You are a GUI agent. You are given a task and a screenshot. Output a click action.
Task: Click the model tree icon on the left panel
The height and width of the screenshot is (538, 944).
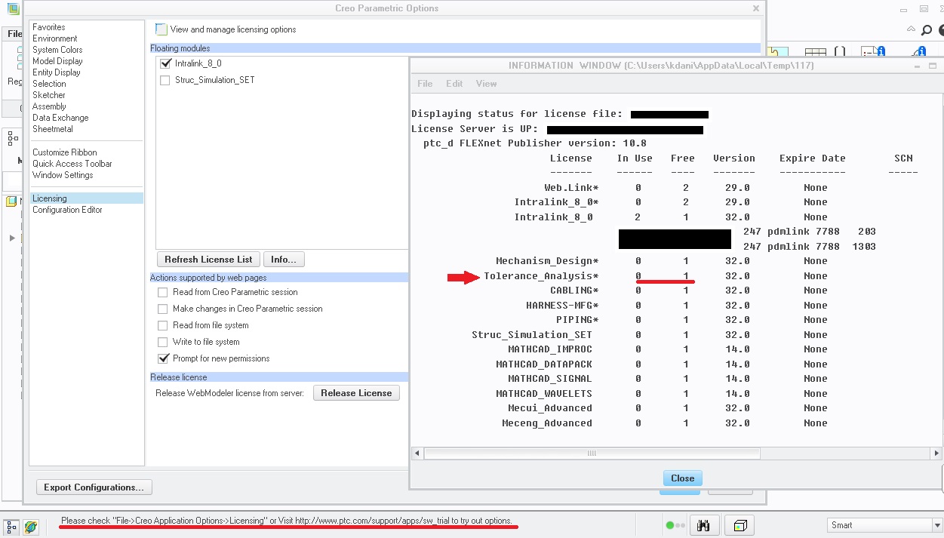(13, 137)
